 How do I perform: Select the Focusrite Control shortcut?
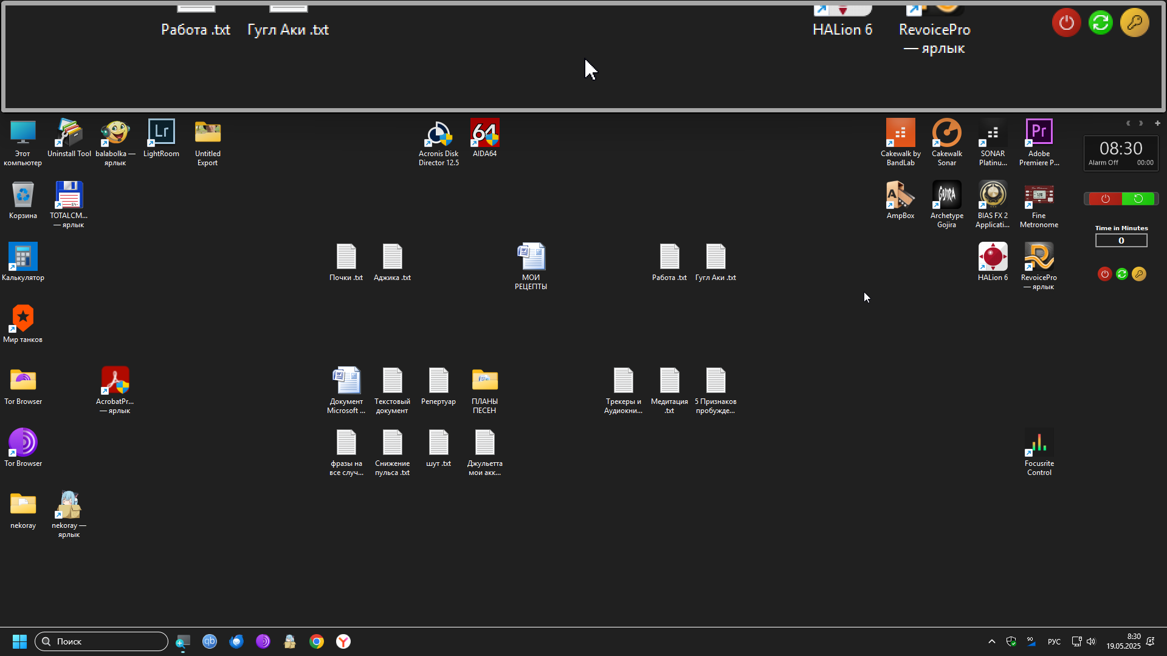click(x=1039, y=453)
